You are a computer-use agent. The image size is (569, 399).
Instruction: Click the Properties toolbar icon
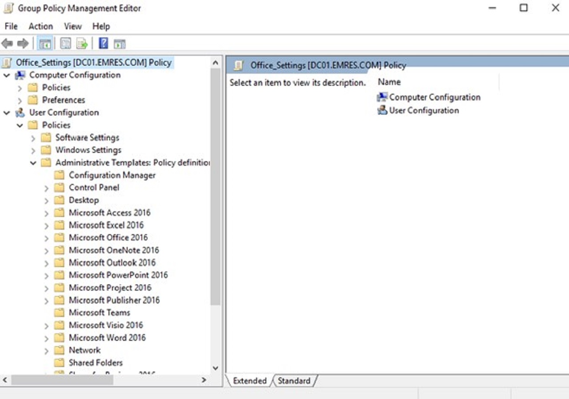coord(66,44)
